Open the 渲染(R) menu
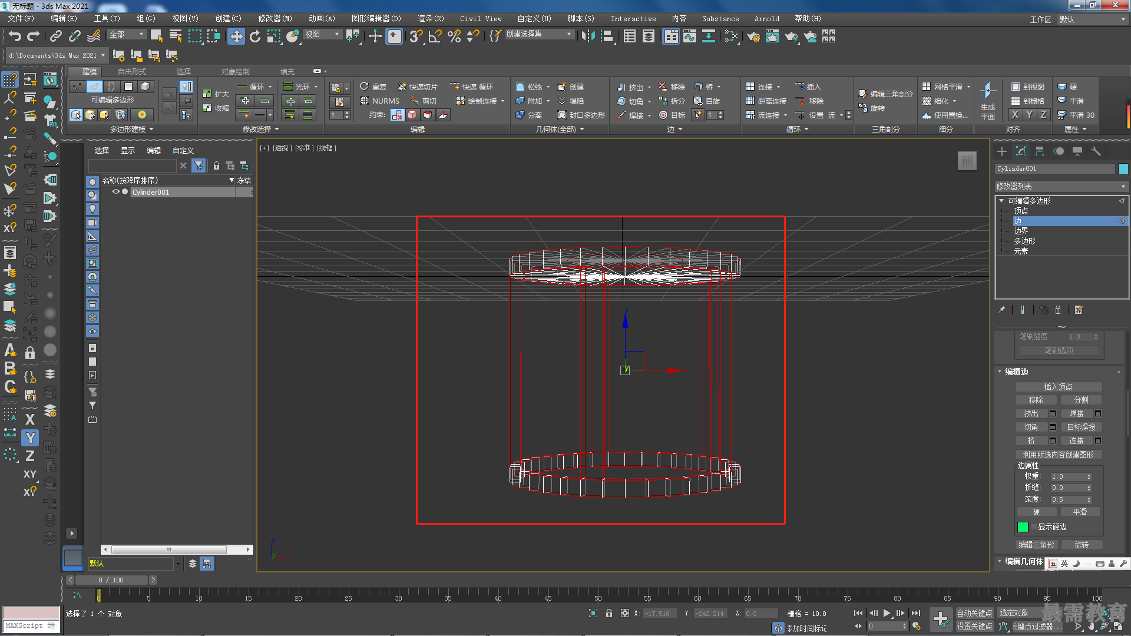 coord(431,19)
